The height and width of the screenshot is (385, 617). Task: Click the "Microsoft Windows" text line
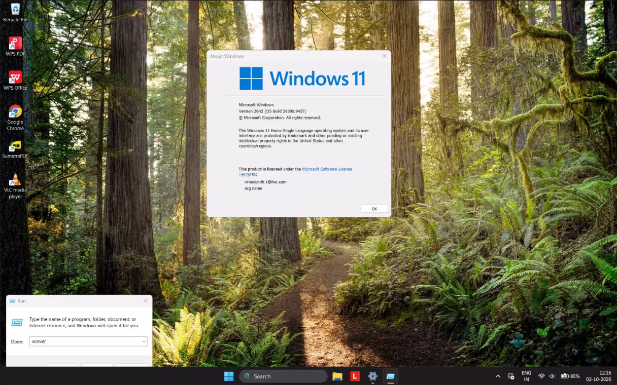click(256, 105)
